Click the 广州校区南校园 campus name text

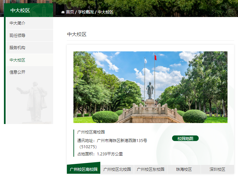tap(91, 132)
